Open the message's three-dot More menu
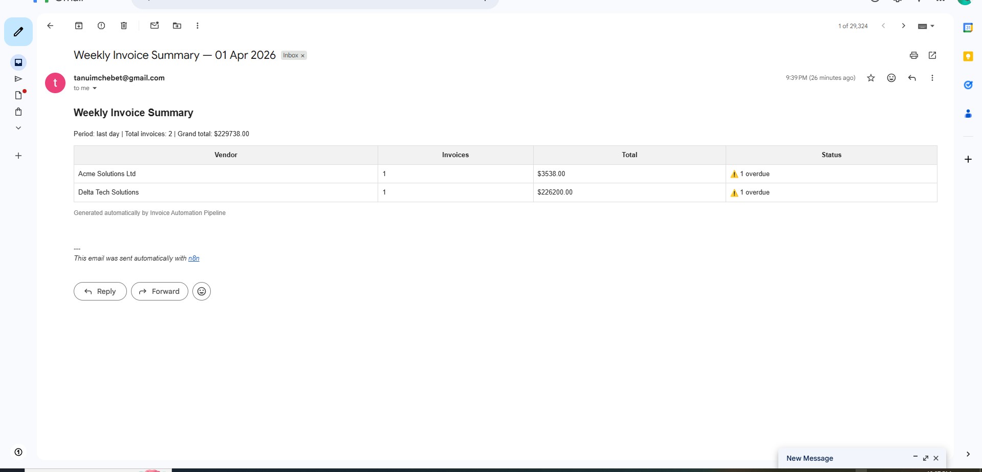 pos(932,78)
